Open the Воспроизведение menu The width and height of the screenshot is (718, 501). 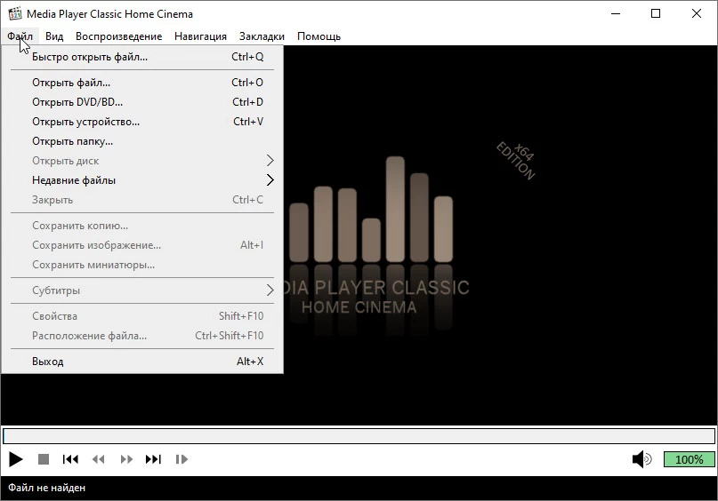point(118,36)
